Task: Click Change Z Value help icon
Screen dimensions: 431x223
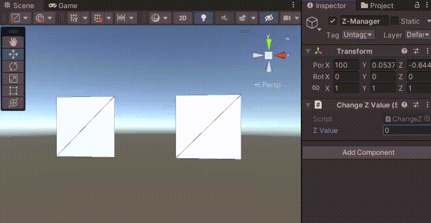Action: pos(404,105)
